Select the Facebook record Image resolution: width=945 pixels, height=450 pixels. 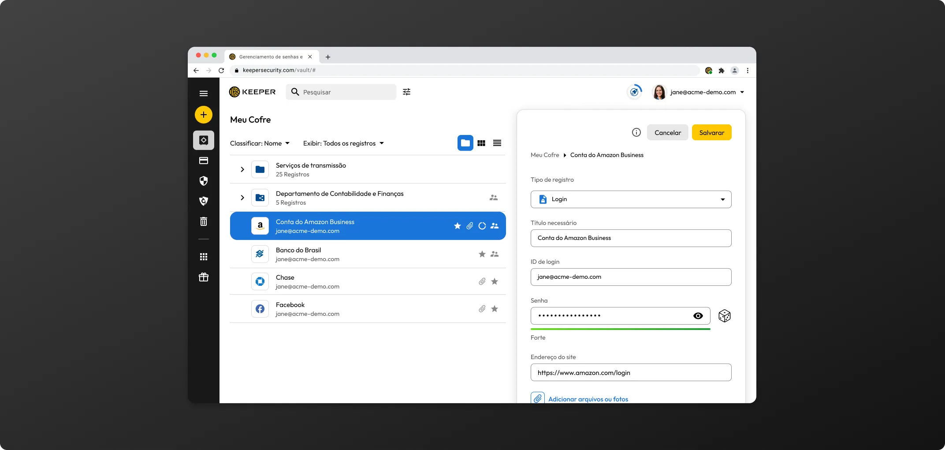click(x=368, y=309)
